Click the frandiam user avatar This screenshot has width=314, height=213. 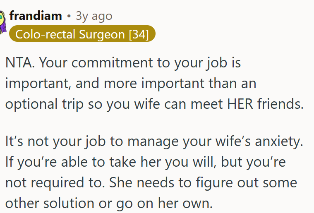click(x=3, y=21)
